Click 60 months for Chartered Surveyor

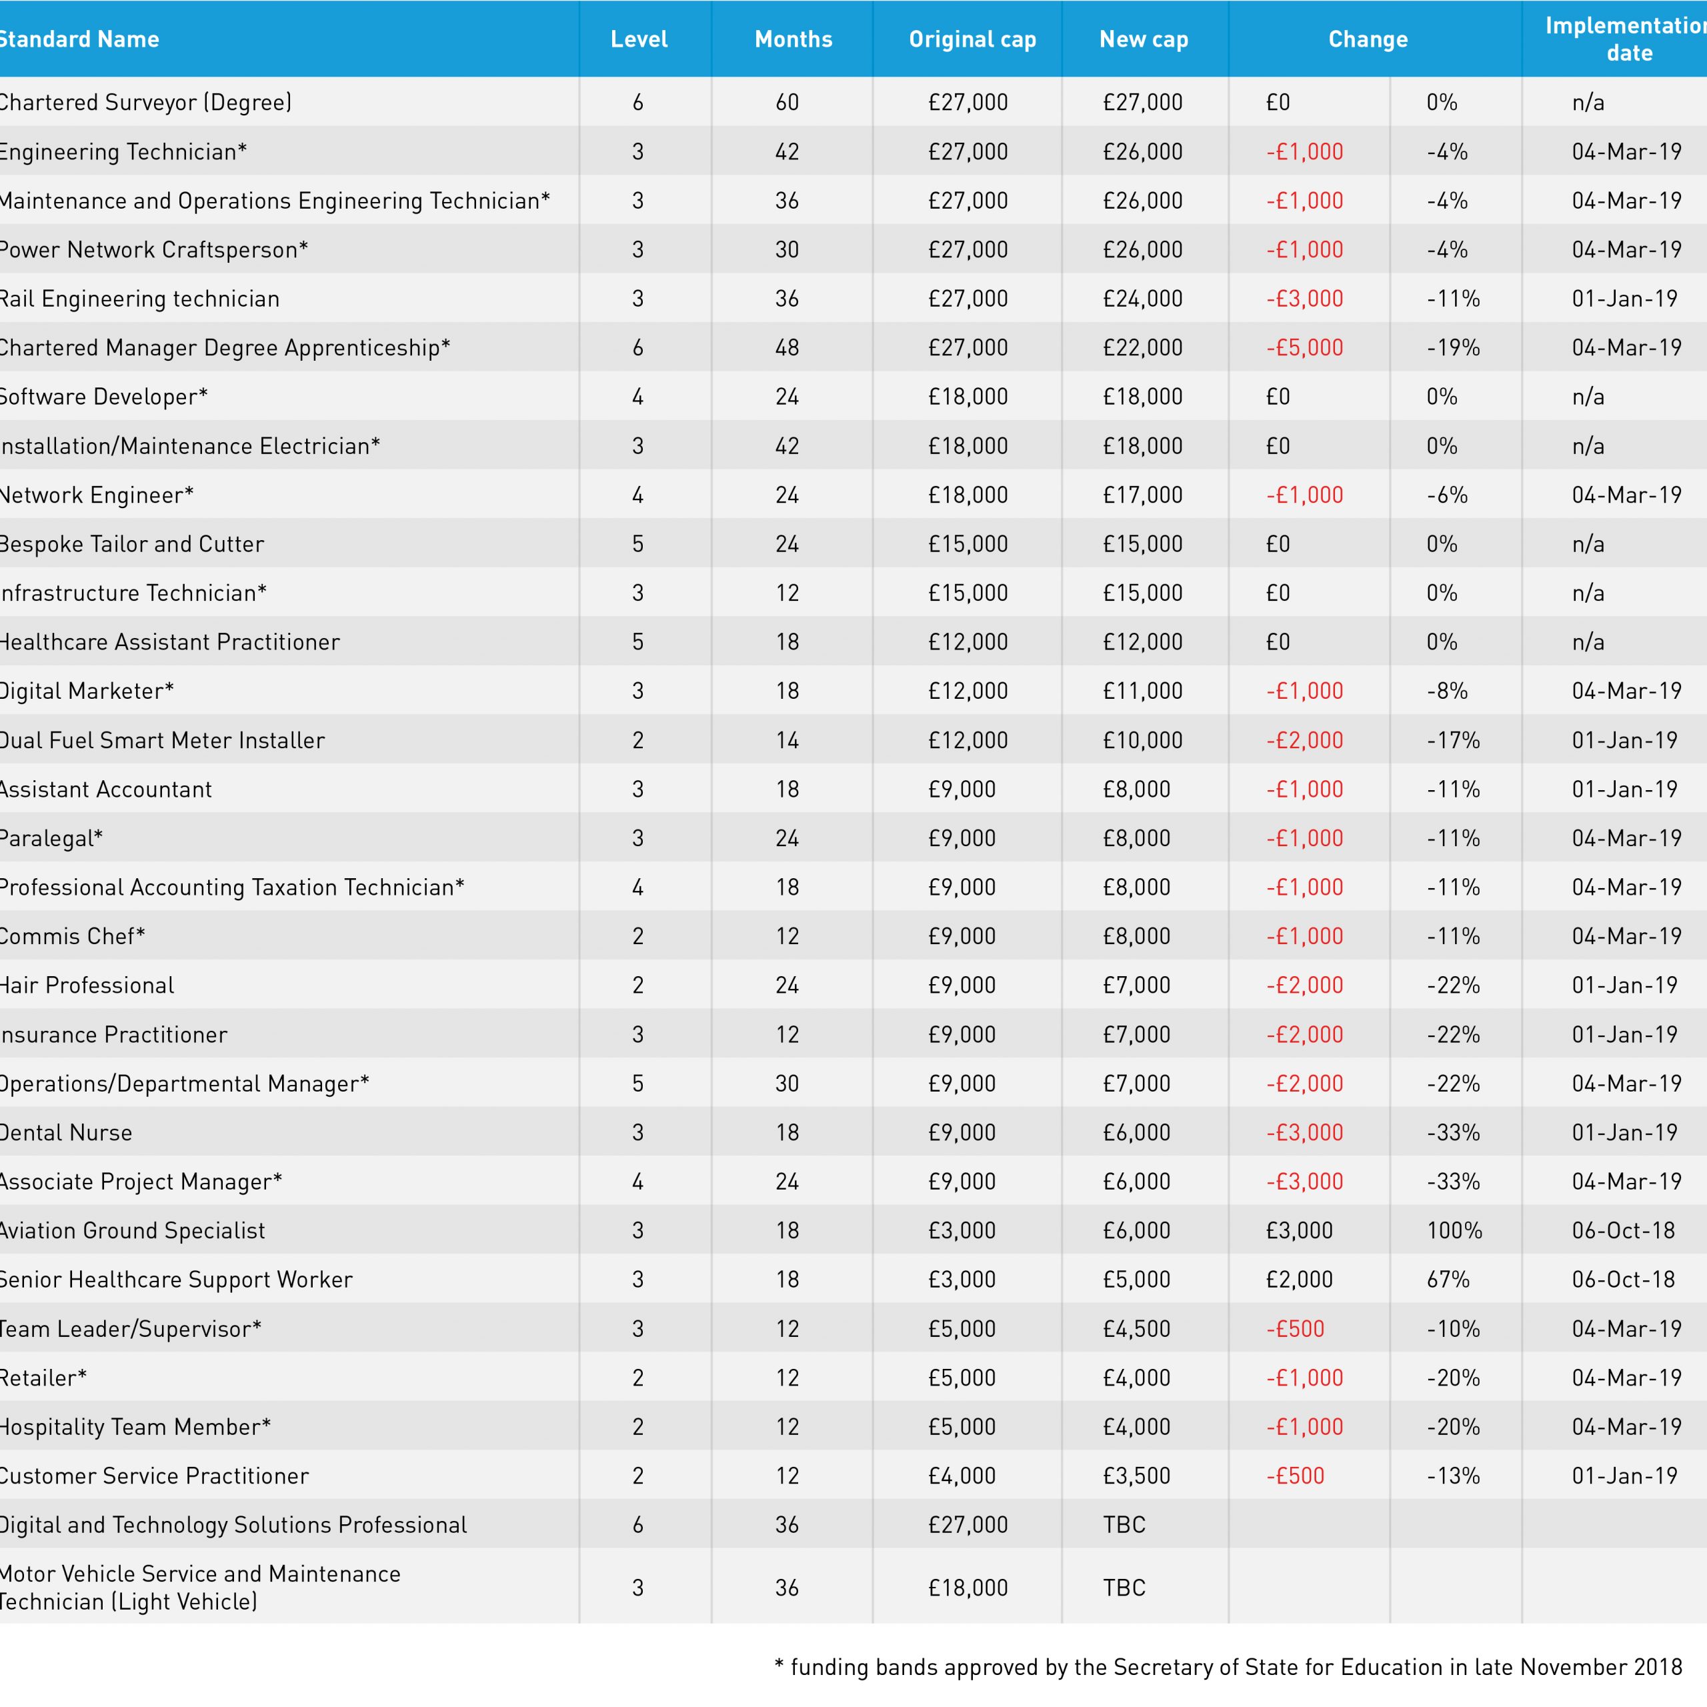coord(787,103)
